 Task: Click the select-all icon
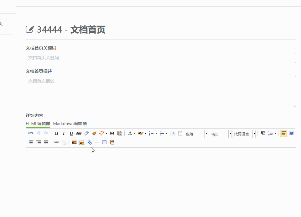173,133
